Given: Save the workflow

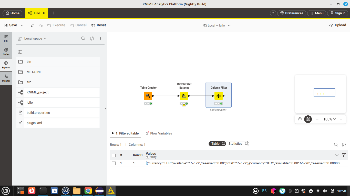Looking at the screenshot, I should point(11,25).
